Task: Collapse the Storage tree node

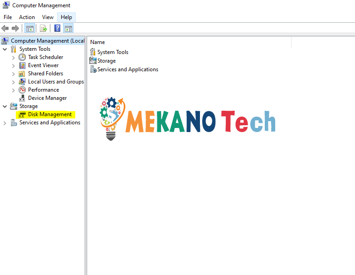Action: click(5, 106)
